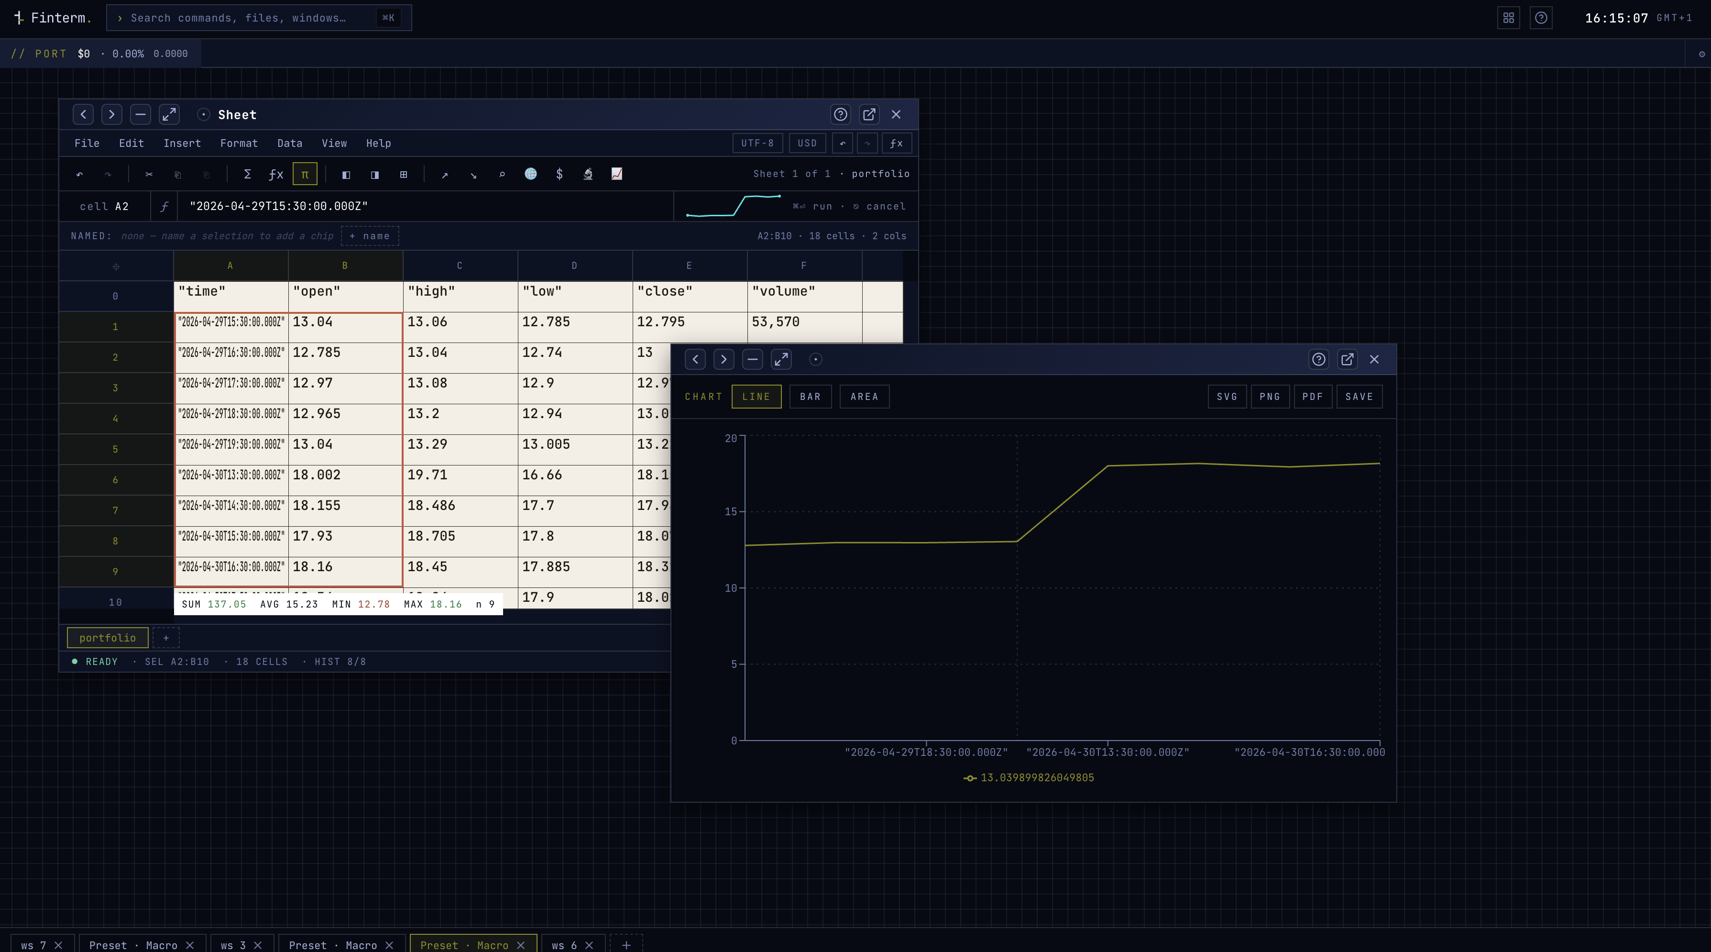
Task: Open the UTF-8 encoding selector
Action: [757, 143]
